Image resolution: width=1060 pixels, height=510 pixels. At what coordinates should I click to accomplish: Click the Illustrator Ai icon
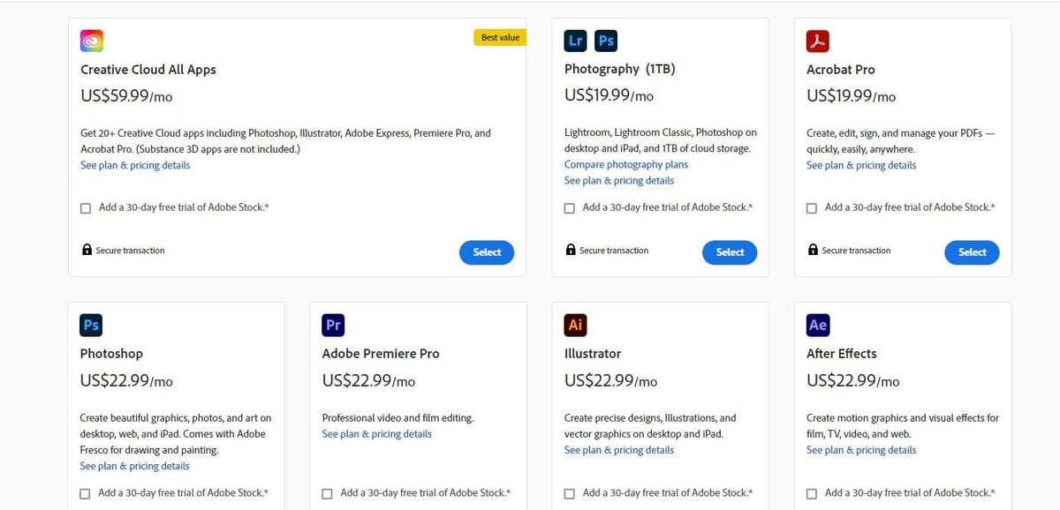pos(576,325)
